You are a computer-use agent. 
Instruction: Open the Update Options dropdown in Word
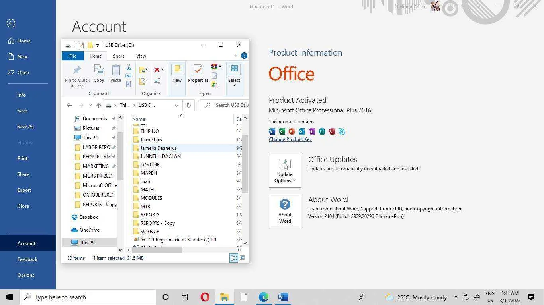(285, 171)
